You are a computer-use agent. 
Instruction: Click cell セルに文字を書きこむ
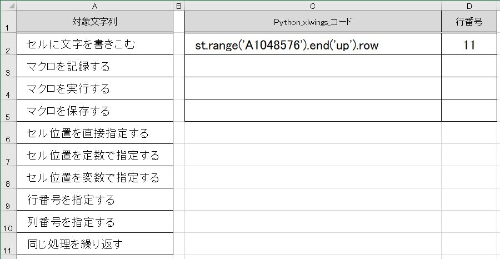coord(94,44)
